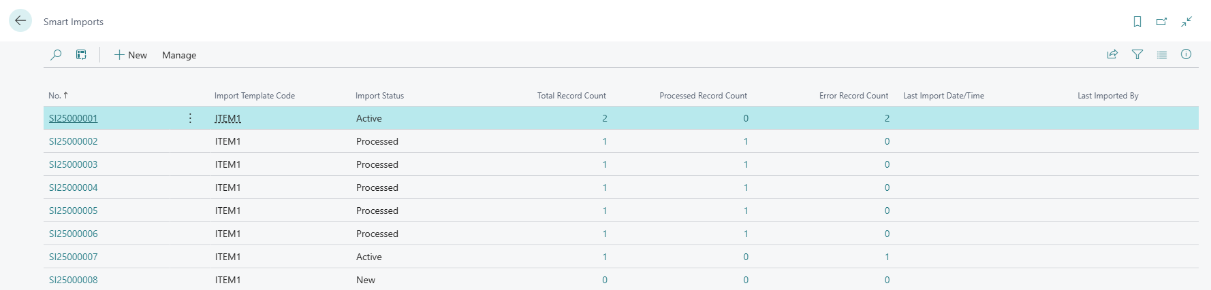This screenshot has width=1211, height=290.
Task: Collapse page with the shrink icon
Action: [x=1186, y=22]
